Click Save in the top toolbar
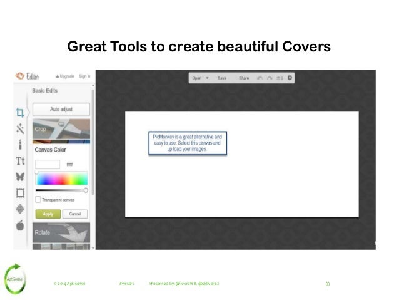Image resolution: width=399 pixels, height=300 pixels. click(x=222, y=78)
